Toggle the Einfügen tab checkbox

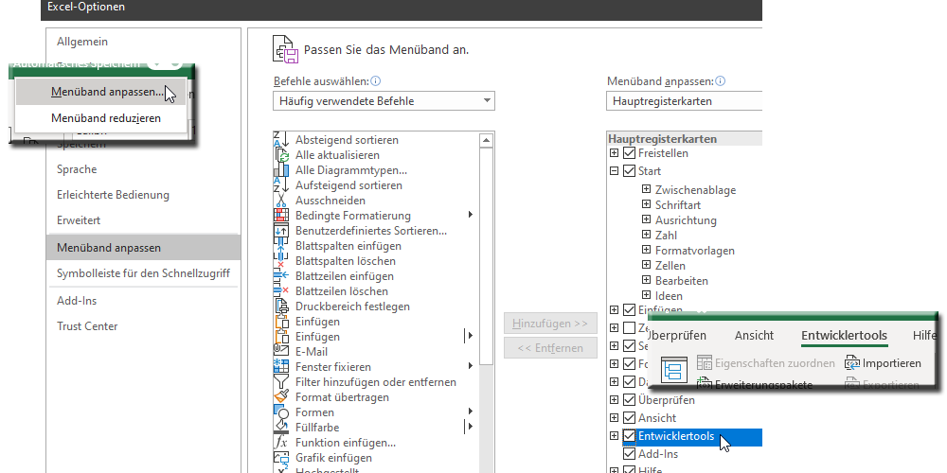pos(629,310)
